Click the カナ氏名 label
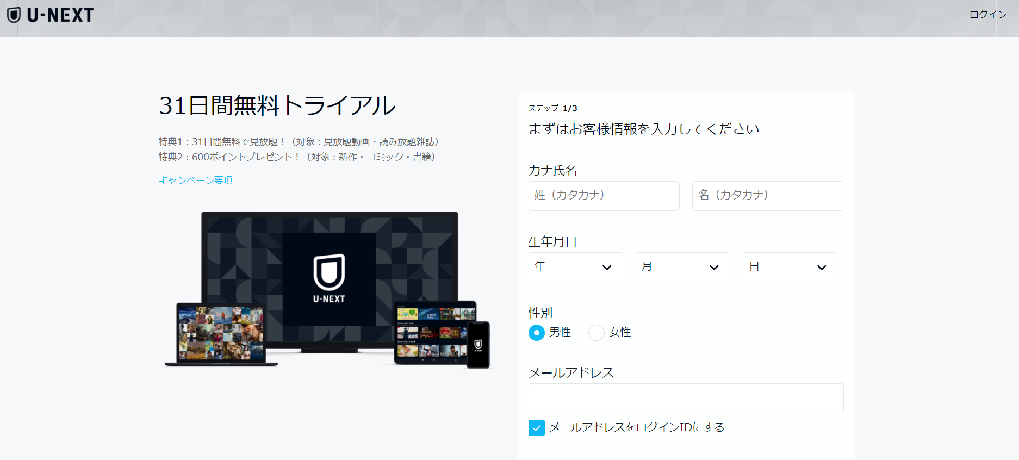This screenshot has height=460, width=1019. tap(552, 170)
